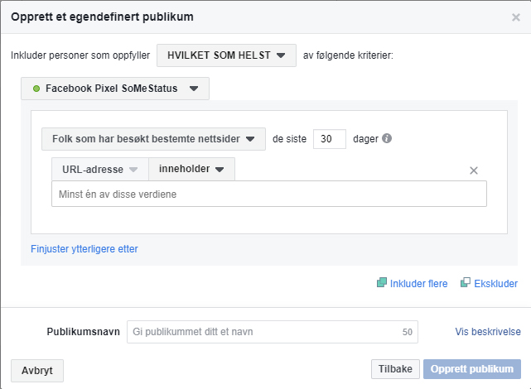
Task: Close the custom audience dialog
Action: coord(516,17)
